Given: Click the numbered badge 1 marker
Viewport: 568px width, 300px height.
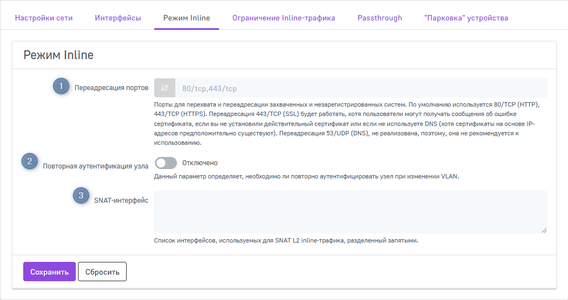Looking at the screenshot, I should coord(61,86).
